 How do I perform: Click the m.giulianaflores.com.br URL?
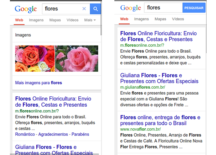[x=143, y=87]
